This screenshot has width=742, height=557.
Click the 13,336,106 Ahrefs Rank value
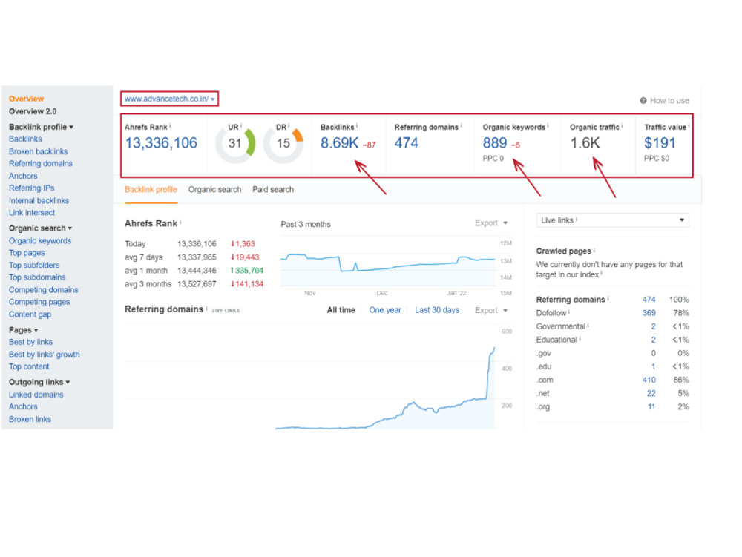click(161, 143)
